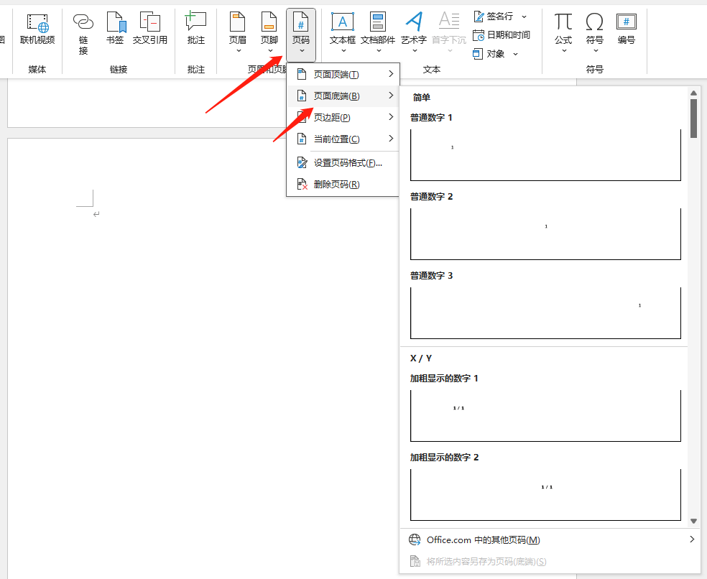Click the gallery scrollbar down arrow
The width and height of the screenshot is (707, 579).
click(694, 521)
